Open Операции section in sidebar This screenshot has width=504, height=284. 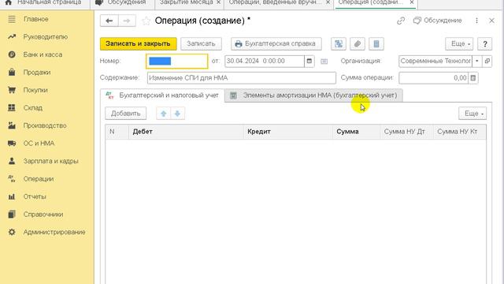pos(39,179)
